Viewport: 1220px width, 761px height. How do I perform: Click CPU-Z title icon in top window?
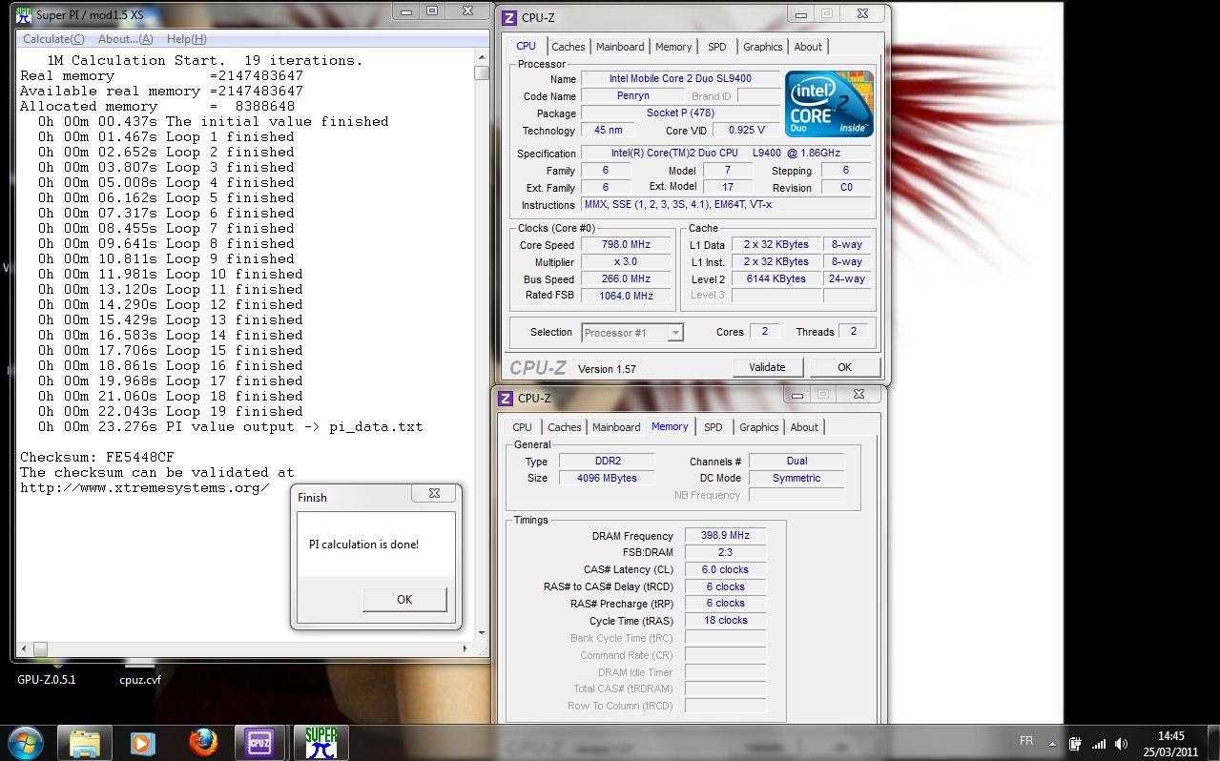click(x=510, y=18)
